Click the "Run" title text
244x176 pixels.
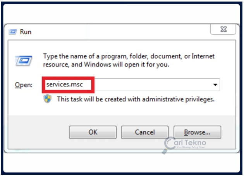coord(26,32)
